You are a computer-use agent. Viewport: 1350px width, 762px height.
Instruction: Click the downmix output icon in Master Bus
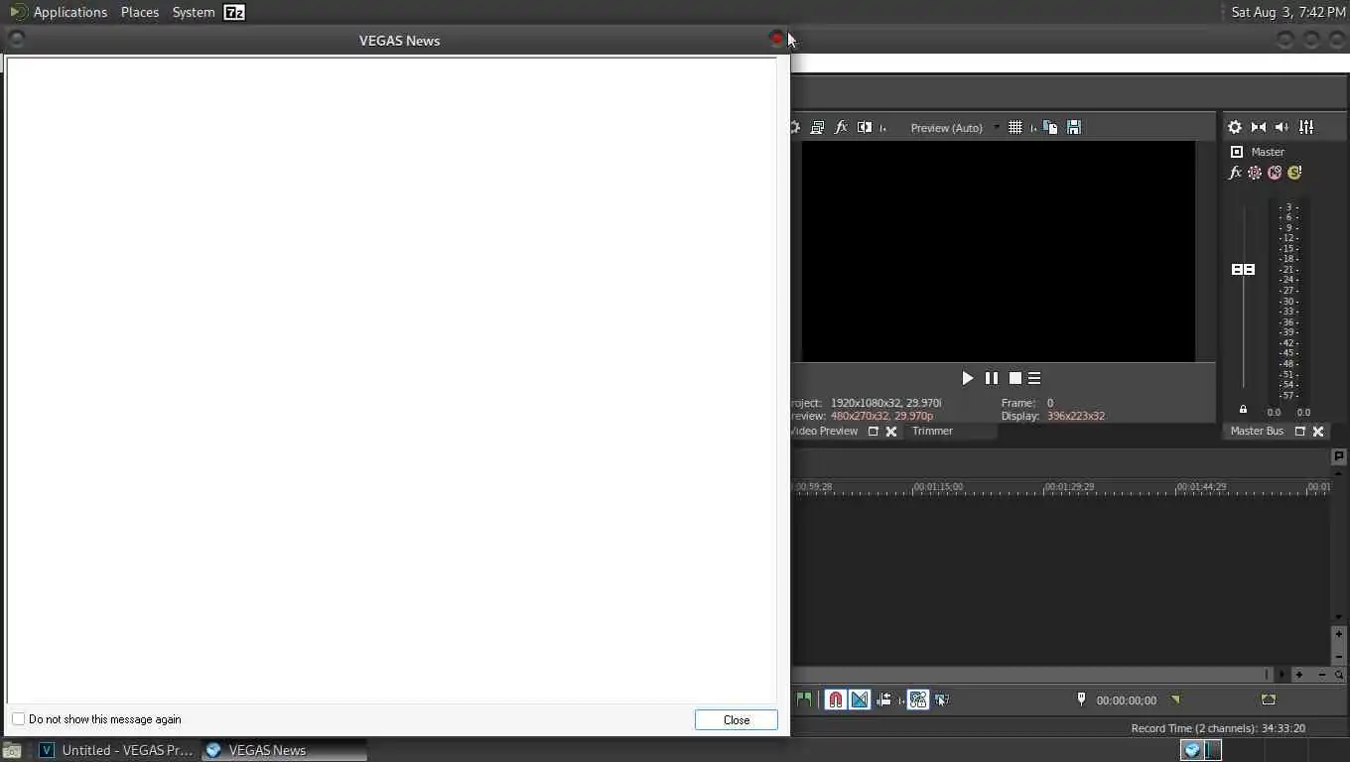click(1259, 127)
